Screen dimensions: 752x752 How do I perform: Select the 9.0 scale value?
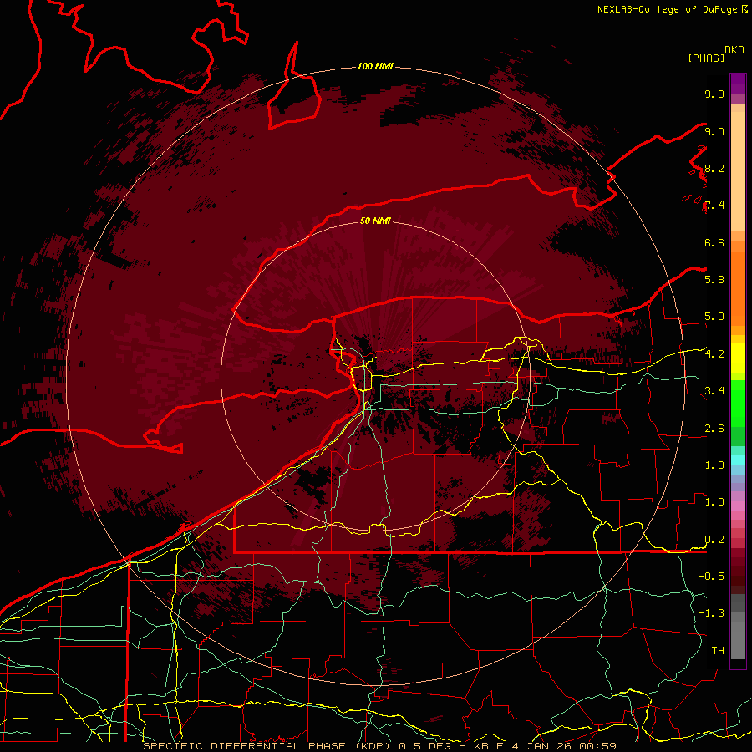714,131
